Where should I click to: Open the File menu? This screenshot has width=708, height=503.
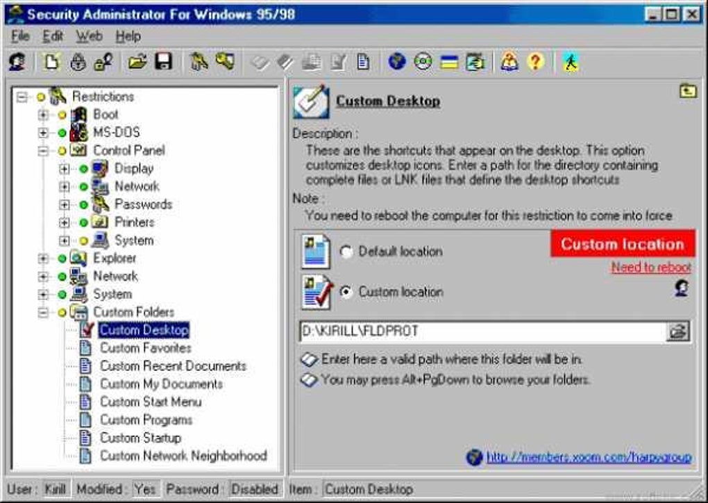coord(20,36)
